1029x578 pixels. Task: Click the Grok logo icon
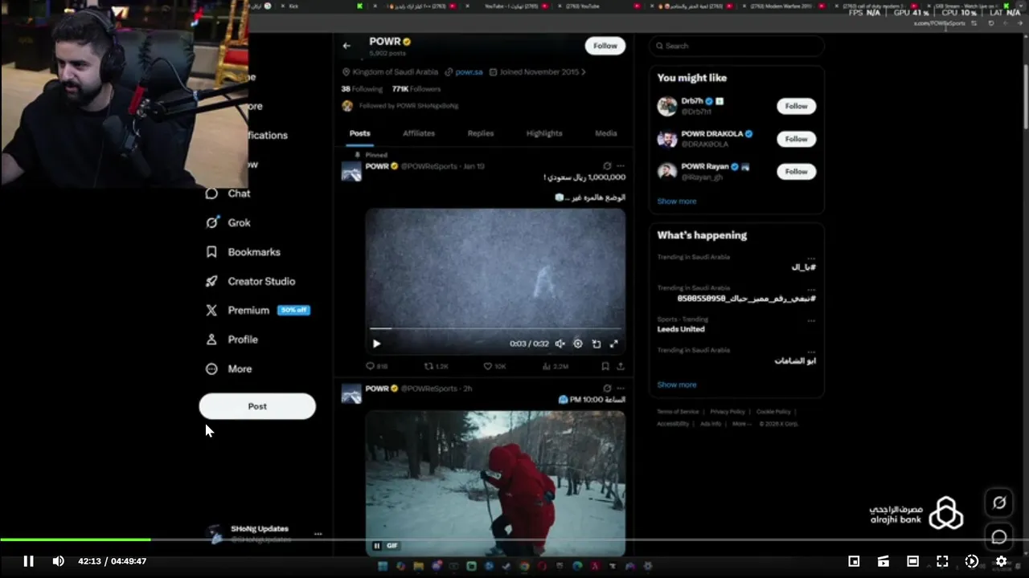[x=211, y=222]
